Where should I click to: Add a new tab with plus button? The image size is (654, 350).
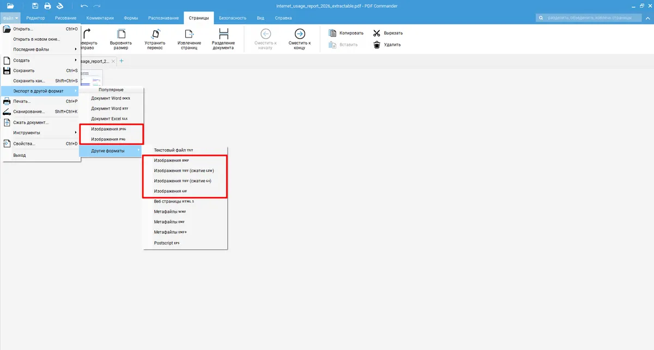tap(122, 61)
